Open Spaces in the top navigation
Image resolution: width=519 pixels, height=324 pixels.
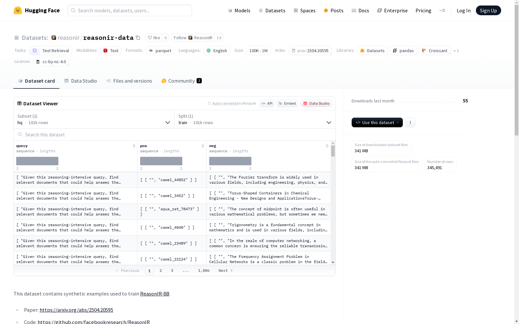(x=305, y=10)
